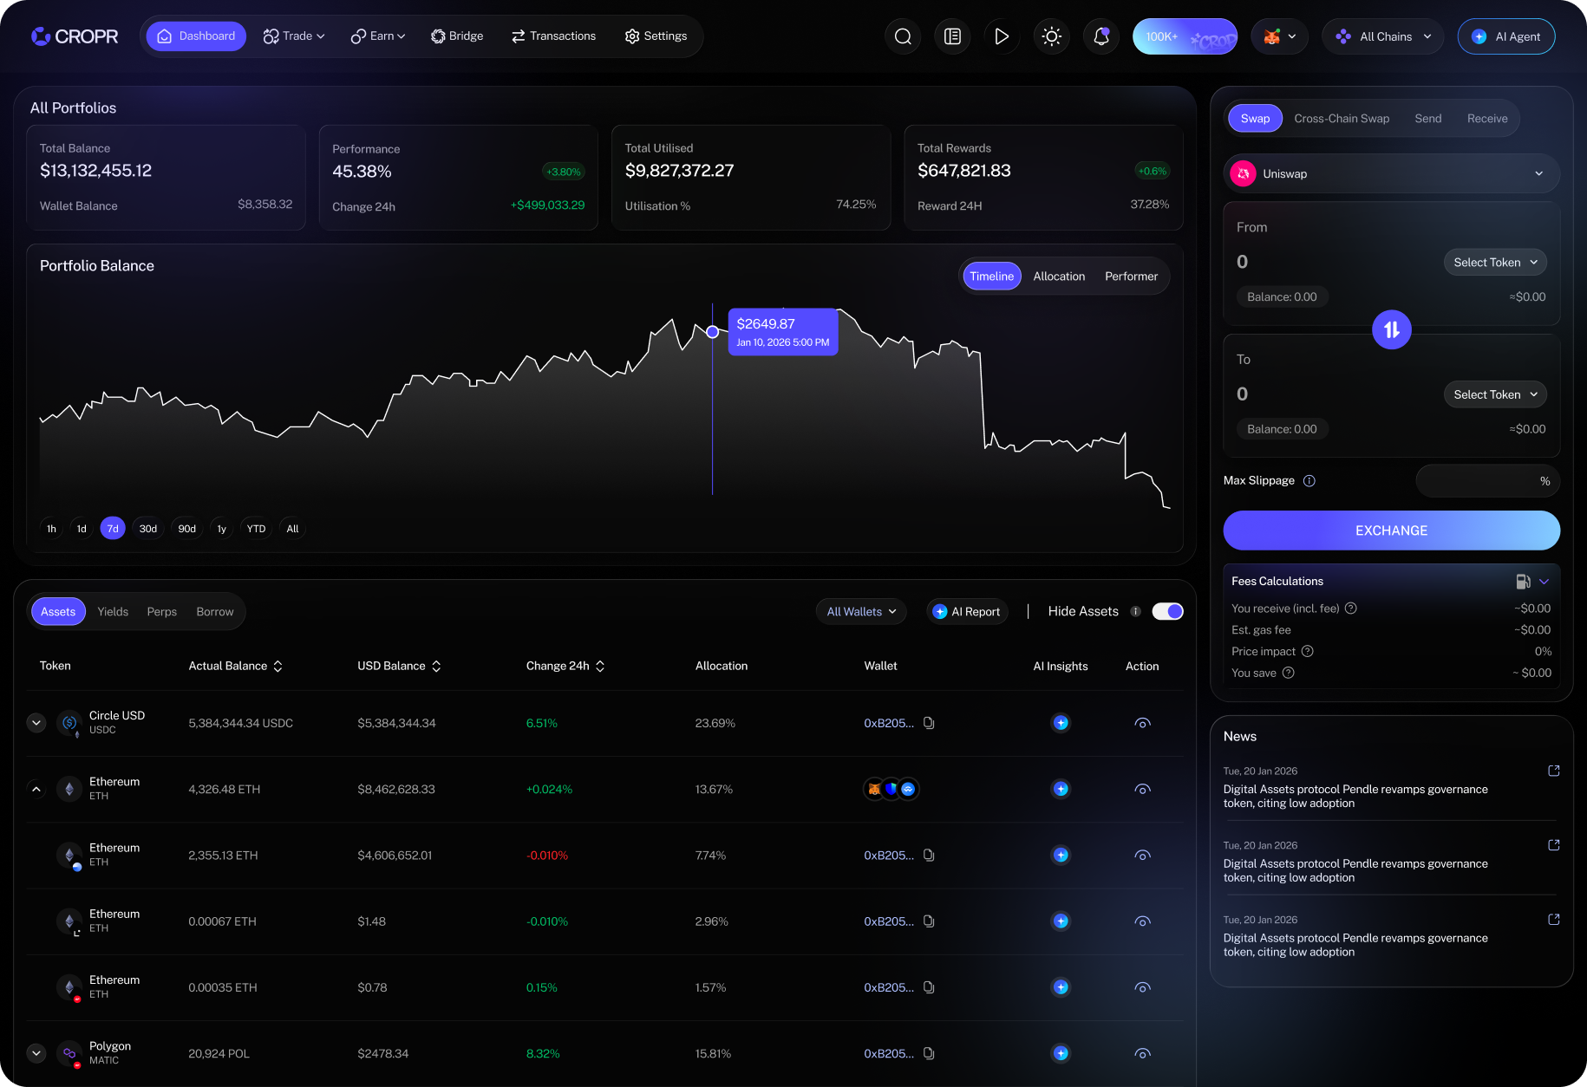Click the Hide Assets info icon
Image resolution: width=1587 pixels, height=1087 pixels.
pyautogui.click(x=1135, y=612)
